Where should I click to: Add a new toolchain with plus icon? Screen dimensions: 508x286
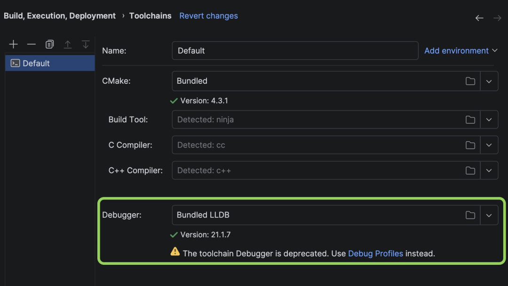[x=13, y=44]
